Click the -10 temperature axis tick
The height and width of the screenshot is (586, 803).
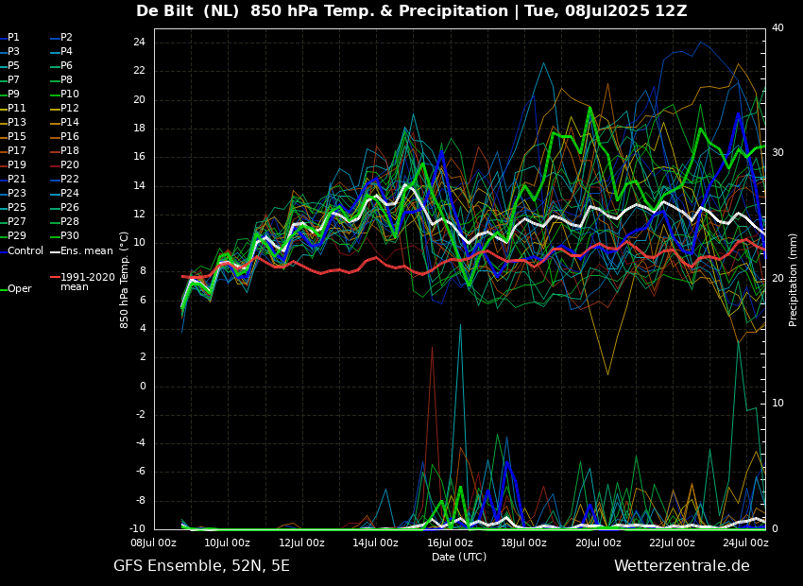[137, 529]
